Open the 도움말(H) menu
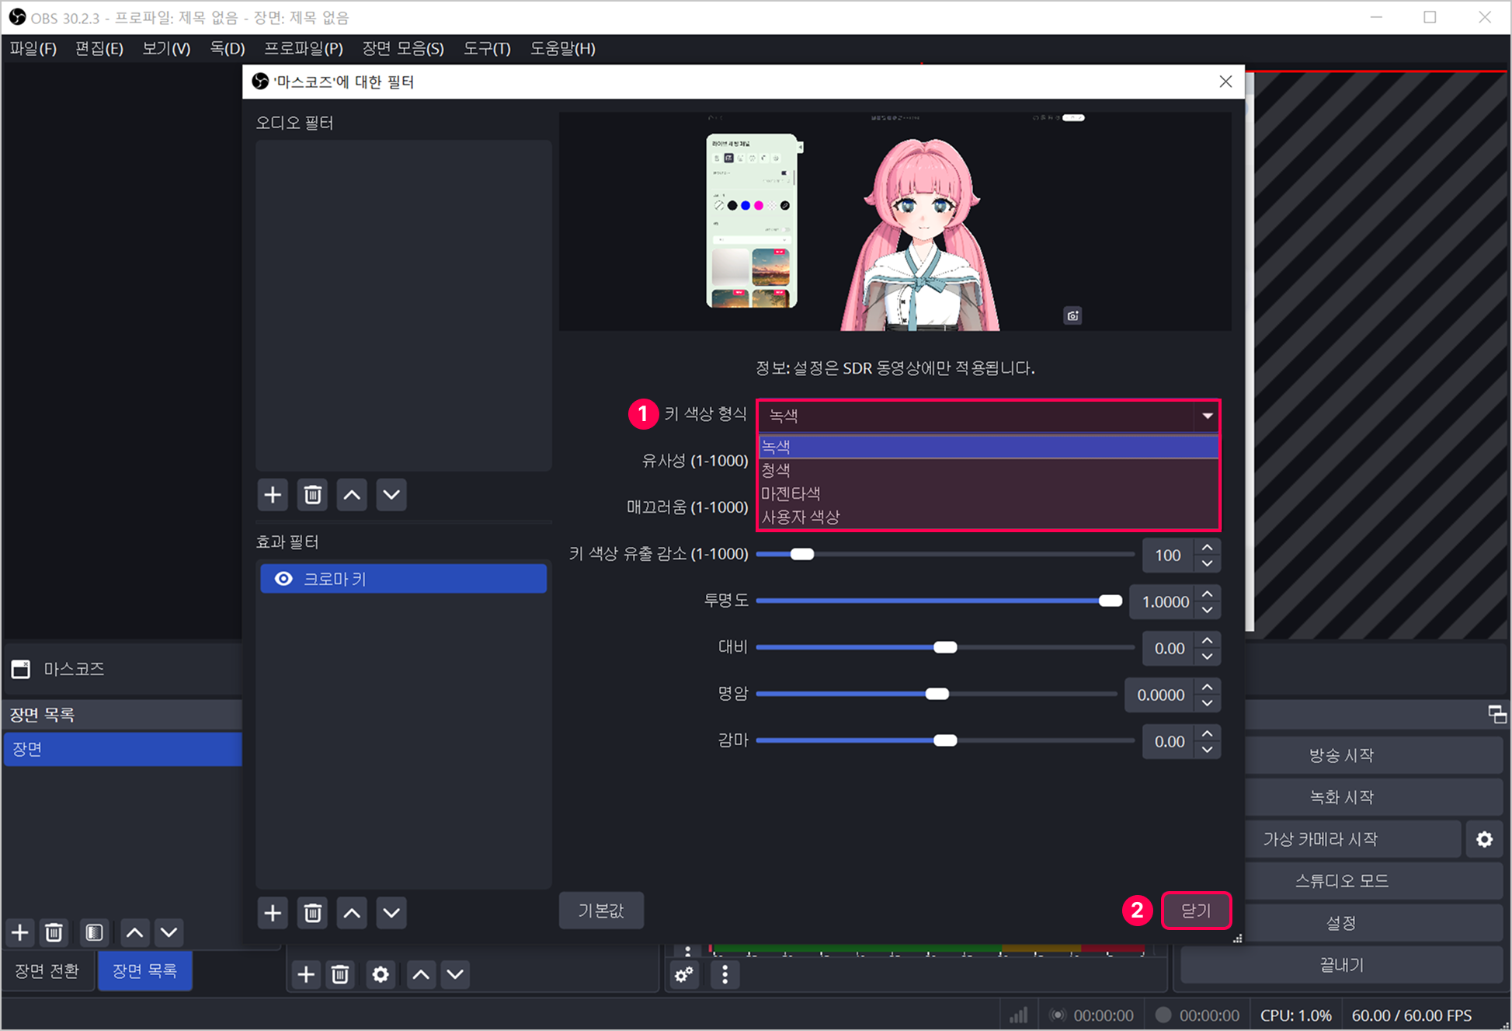This screenshot has width=1512, height=1031. pyautogui.click(x=563, y=49)
